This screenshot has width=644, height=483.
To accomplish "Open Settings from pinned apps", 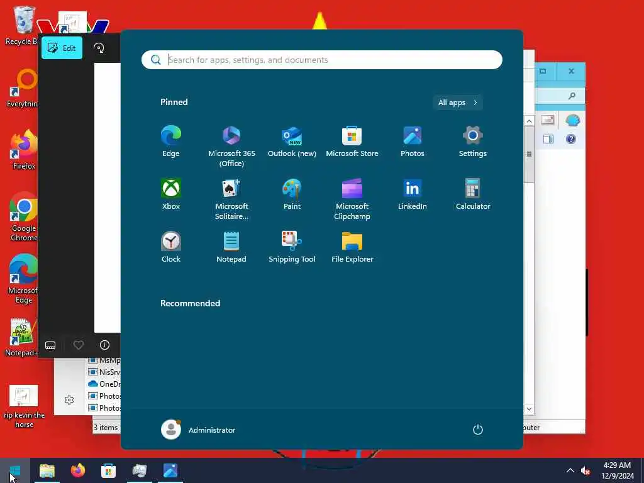I will (473, 142).
